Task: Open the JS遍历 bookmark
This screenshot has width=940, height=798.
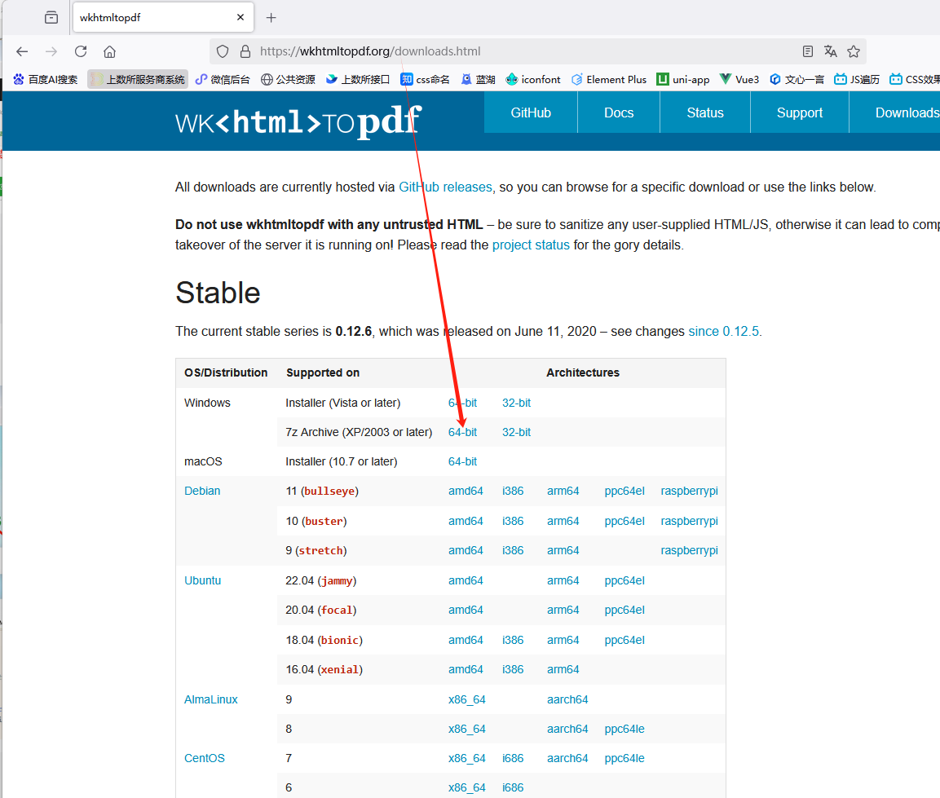Action: point(858,79)
